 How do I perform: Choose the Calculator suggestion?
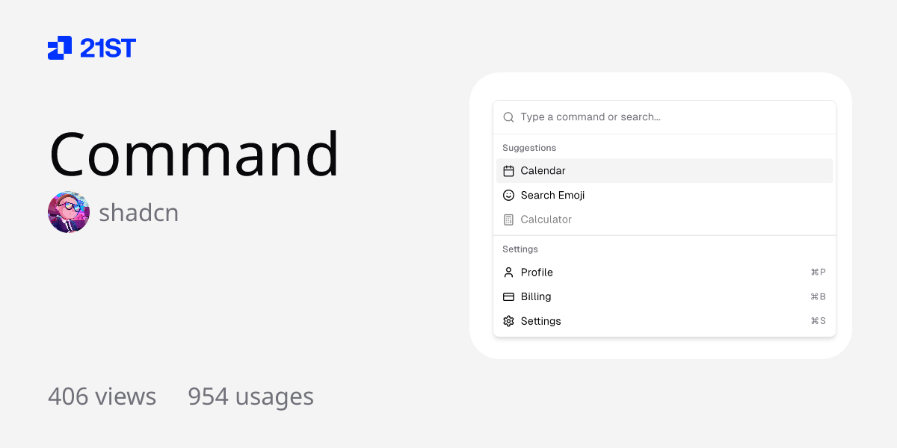point(546,219)
